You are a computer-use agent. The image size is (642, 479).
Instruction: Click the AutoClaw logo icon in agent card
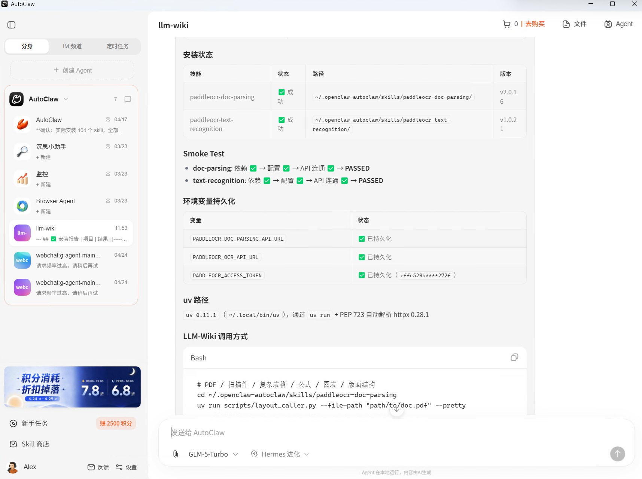coord(16,99)
